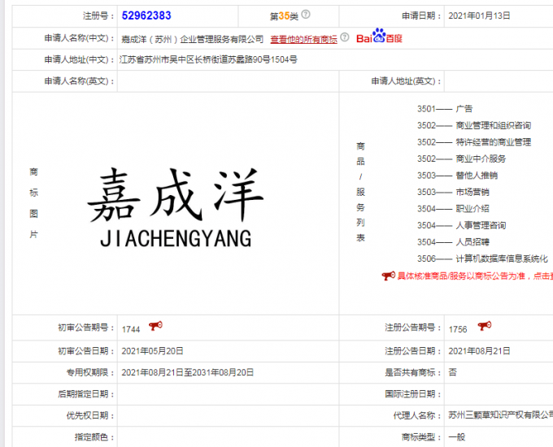
Task: Select the 申请人地址(英文) label
Action: (x=407, y=81)
